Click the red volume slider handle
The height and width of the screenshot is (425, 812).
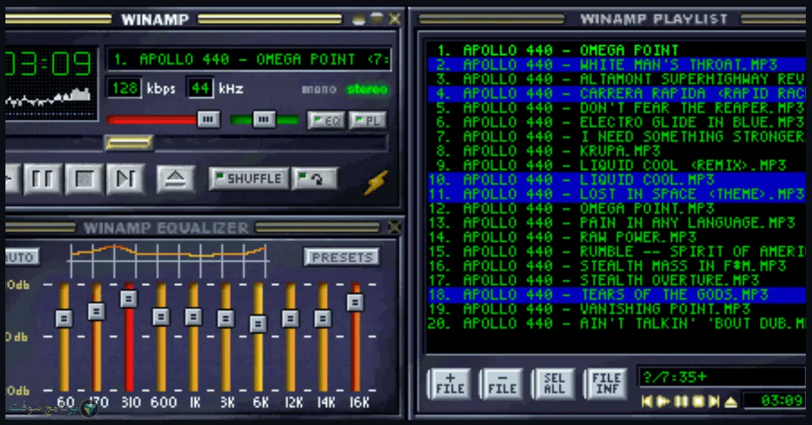point(208,120)
